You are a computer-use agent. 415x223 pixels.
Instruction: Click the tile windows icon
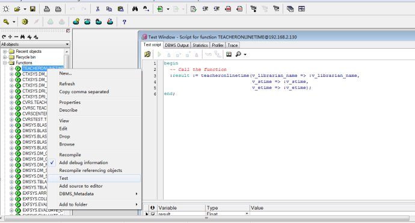301,9
